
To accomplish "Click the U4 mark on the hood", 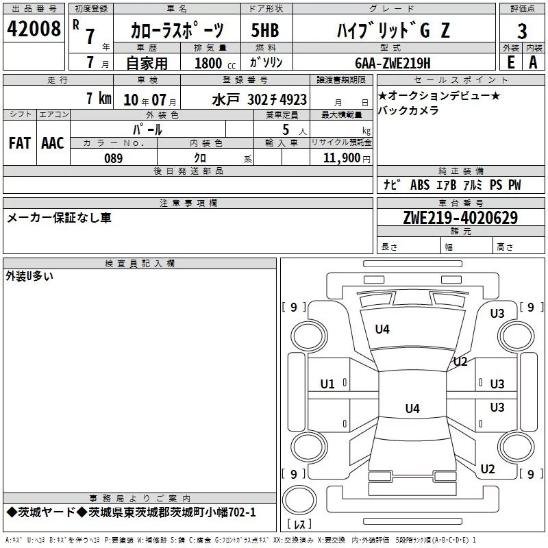I will tap(382, 329).
